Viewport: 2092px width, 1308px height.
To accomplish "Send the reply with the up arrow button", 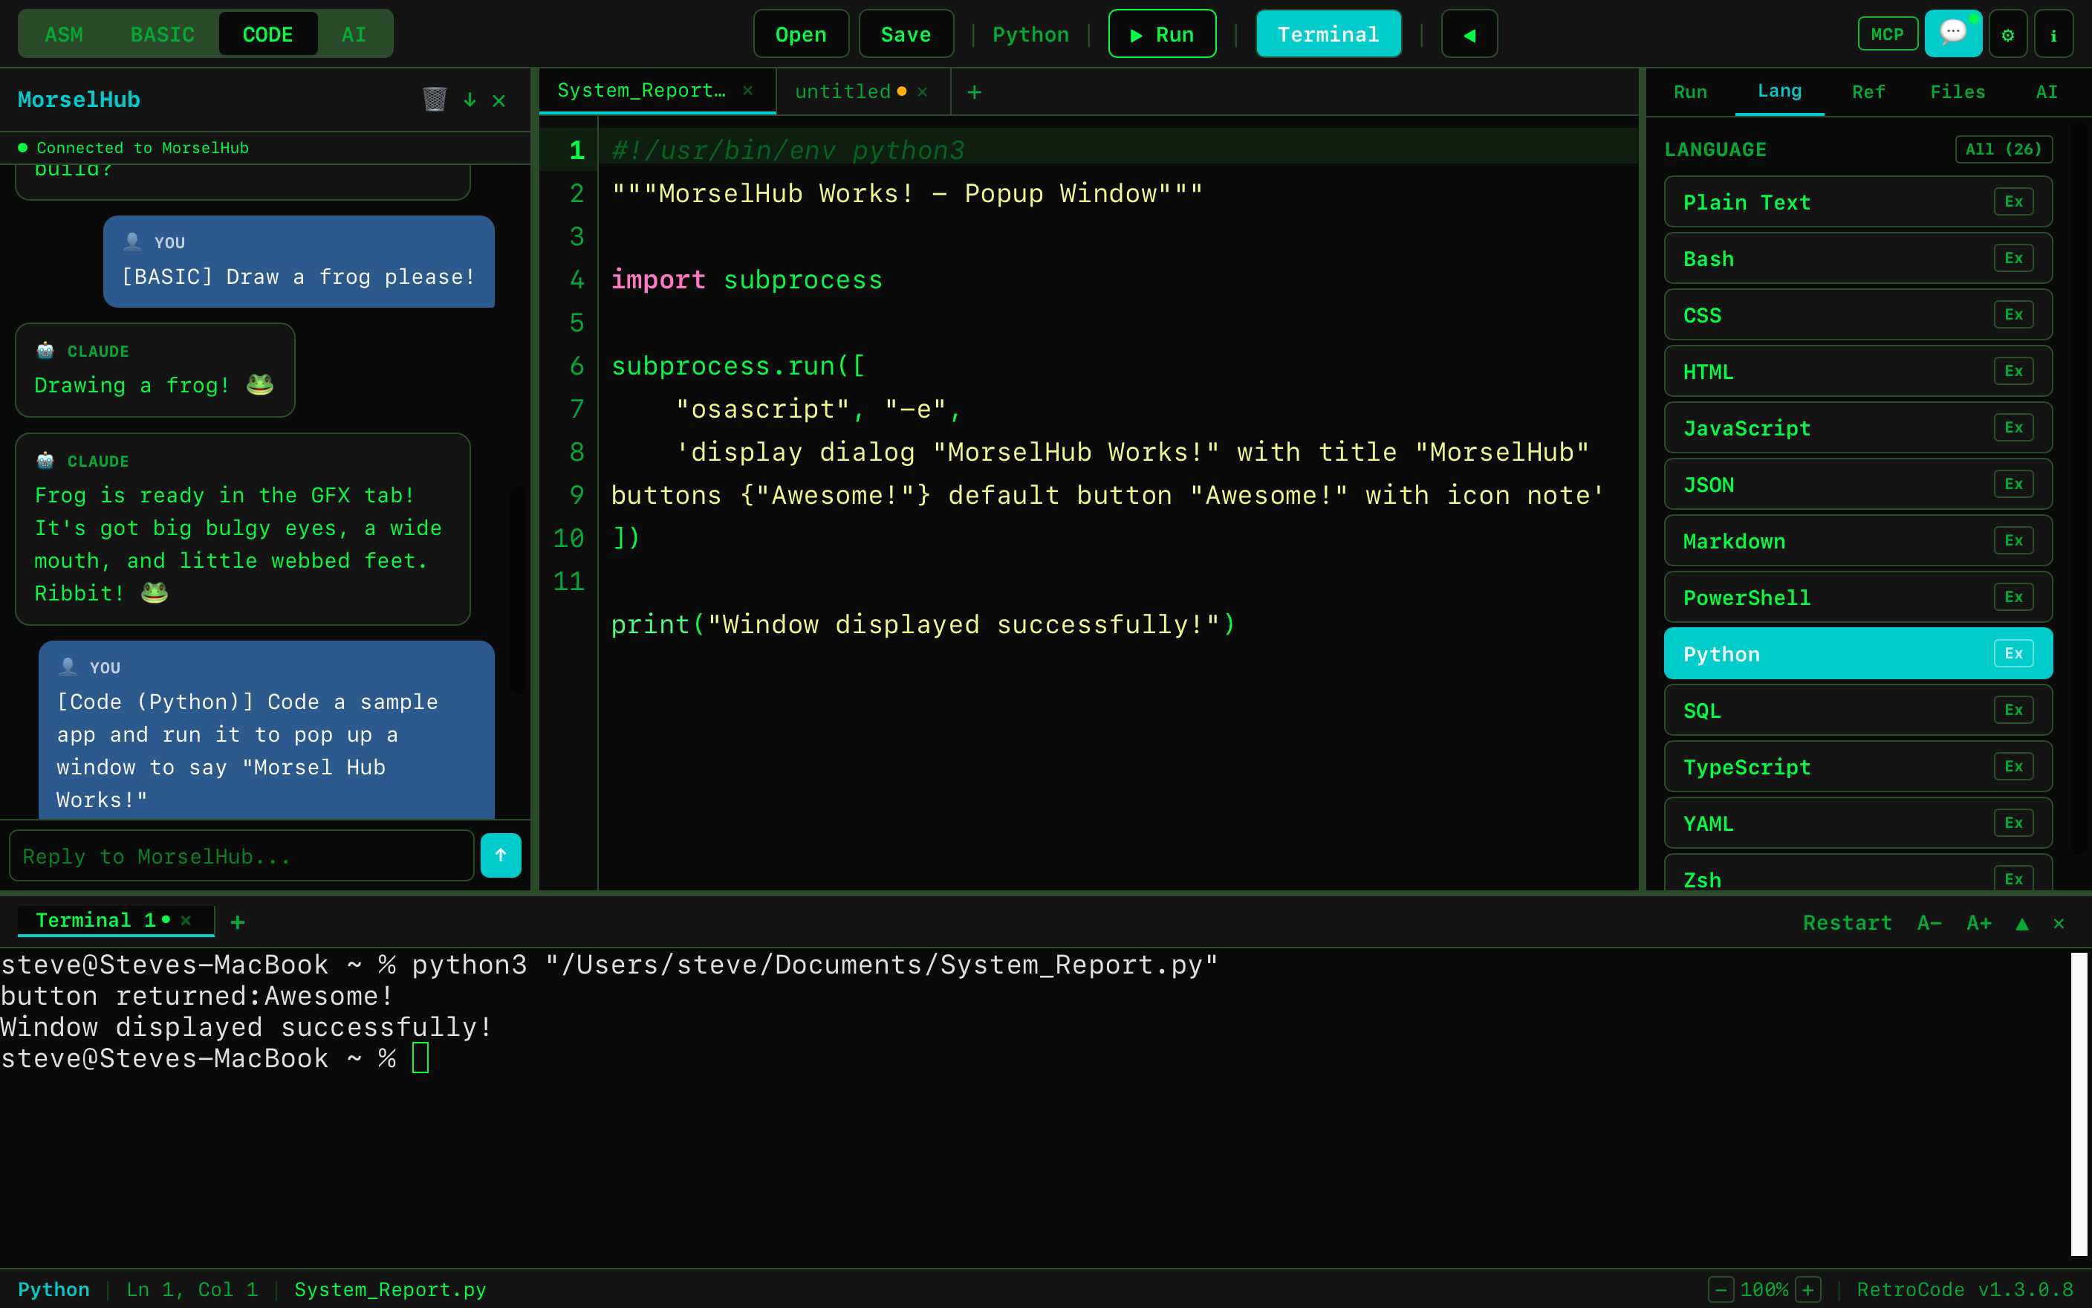I will pyautogui.click(x=501, y=855).
